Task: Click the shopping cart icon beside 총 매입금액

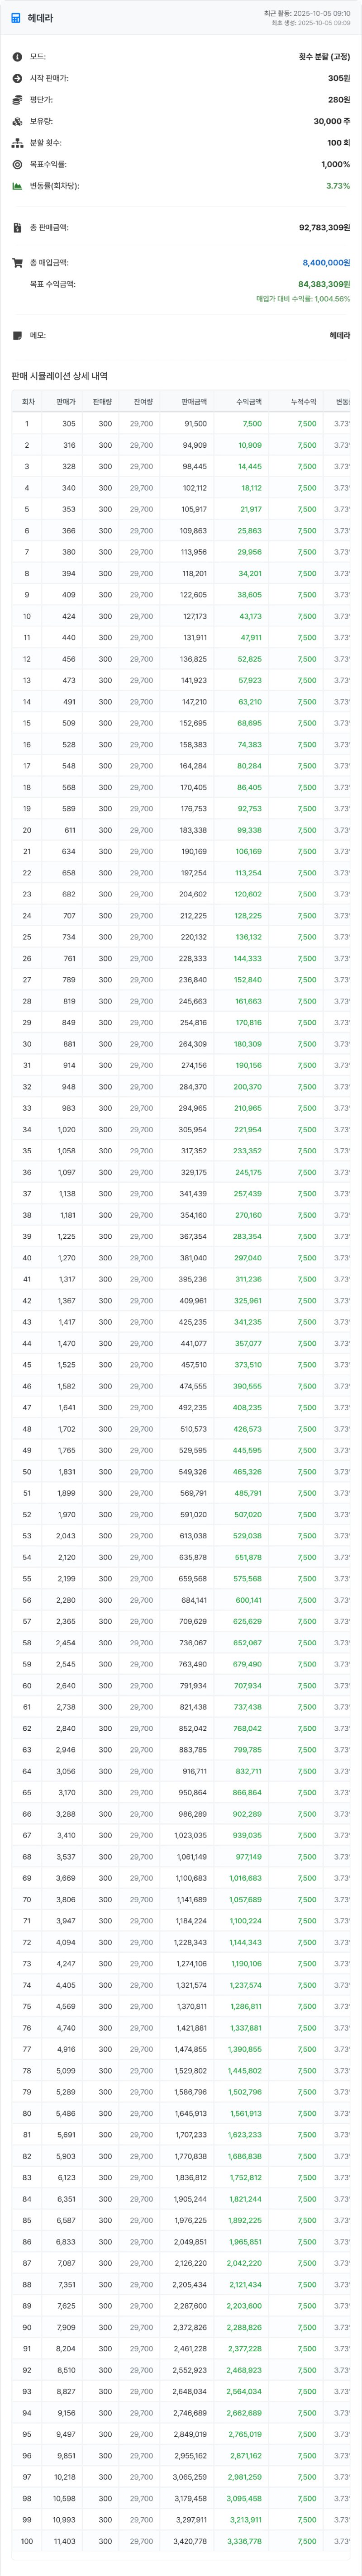Action: point(17,263)
